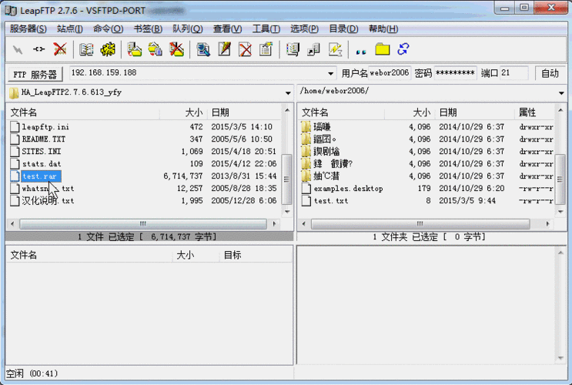Screen dimensions: 572x385
Task: Sort local files by 大小 column header
Action: pos(183,112)
